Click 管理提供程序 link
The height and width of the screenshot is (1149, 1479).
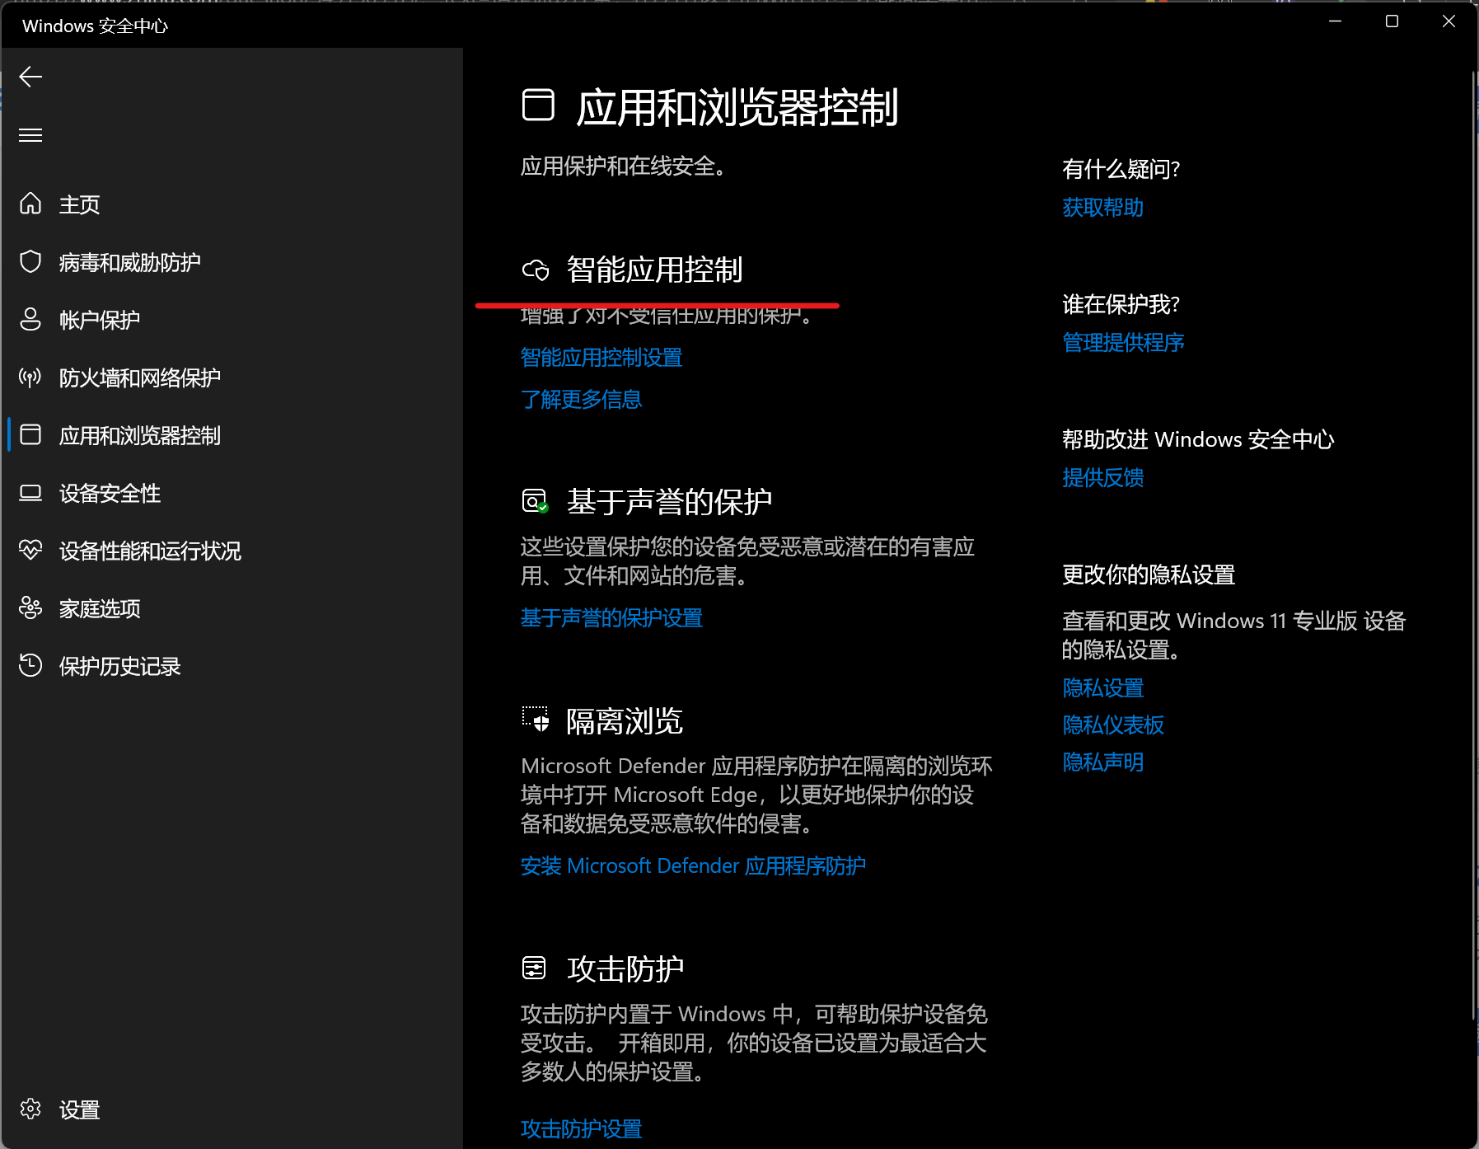[1124, 343]
